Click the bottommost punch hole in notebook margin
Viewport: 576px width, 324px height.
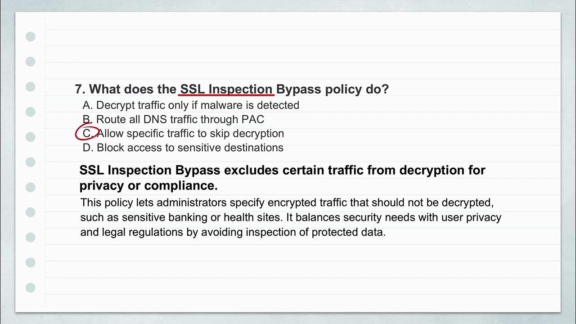[x=31, y=288]
